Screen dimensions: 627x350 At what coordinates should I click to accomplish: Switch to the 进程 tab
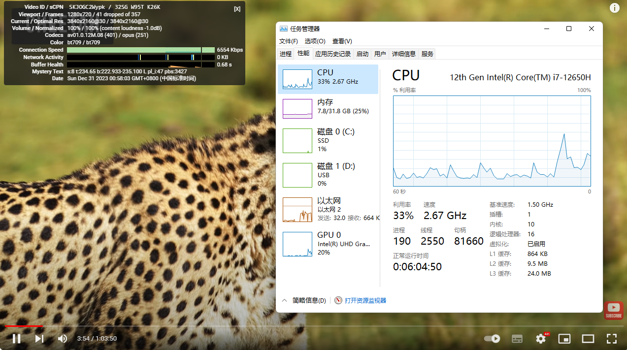286,54
